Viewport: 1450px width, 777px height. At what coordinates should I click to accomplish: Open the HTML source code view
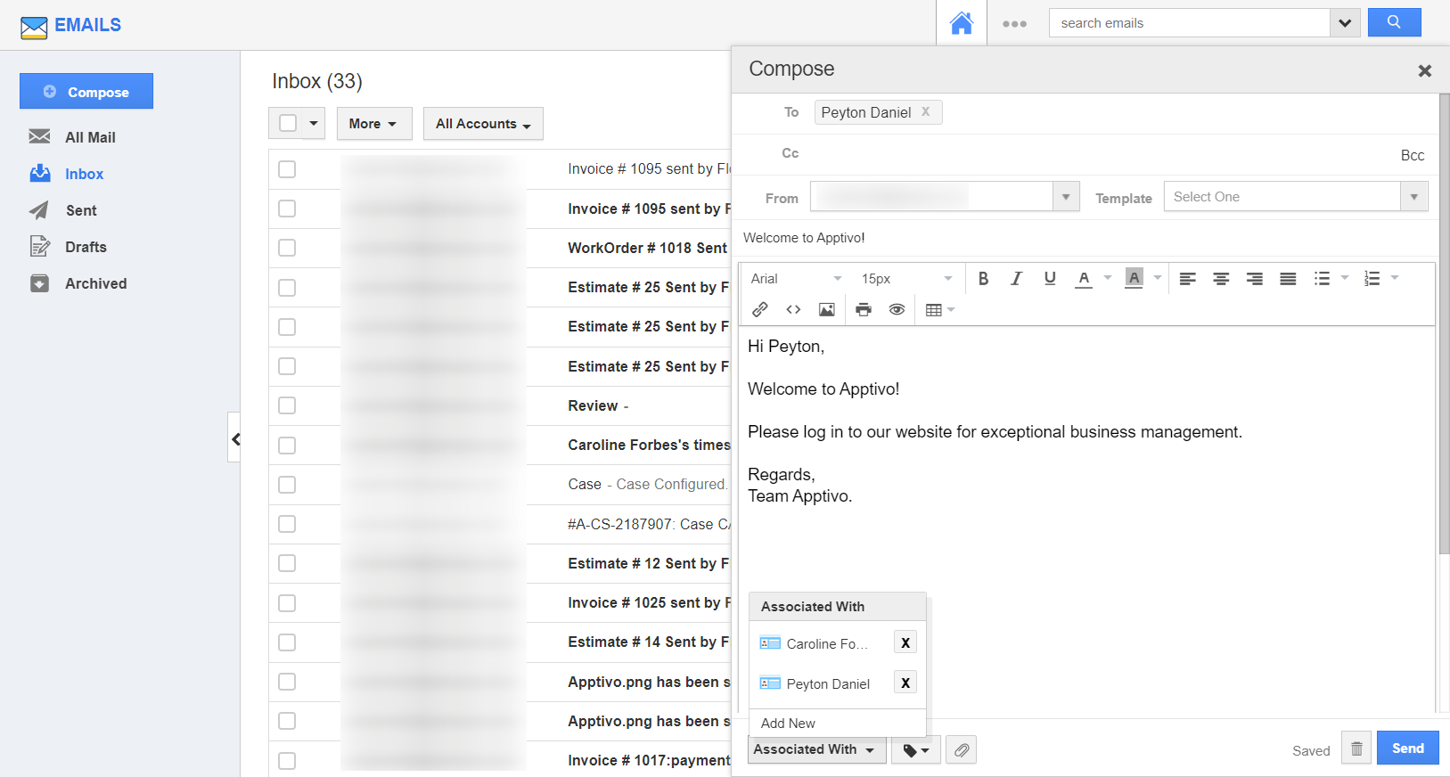click(793, 309)
